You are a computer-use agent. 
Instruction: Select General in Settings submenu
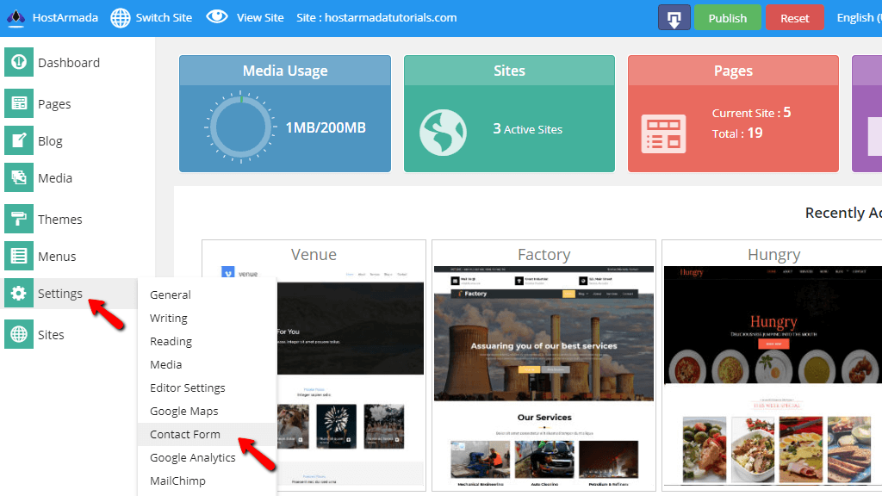click(170, 294)
